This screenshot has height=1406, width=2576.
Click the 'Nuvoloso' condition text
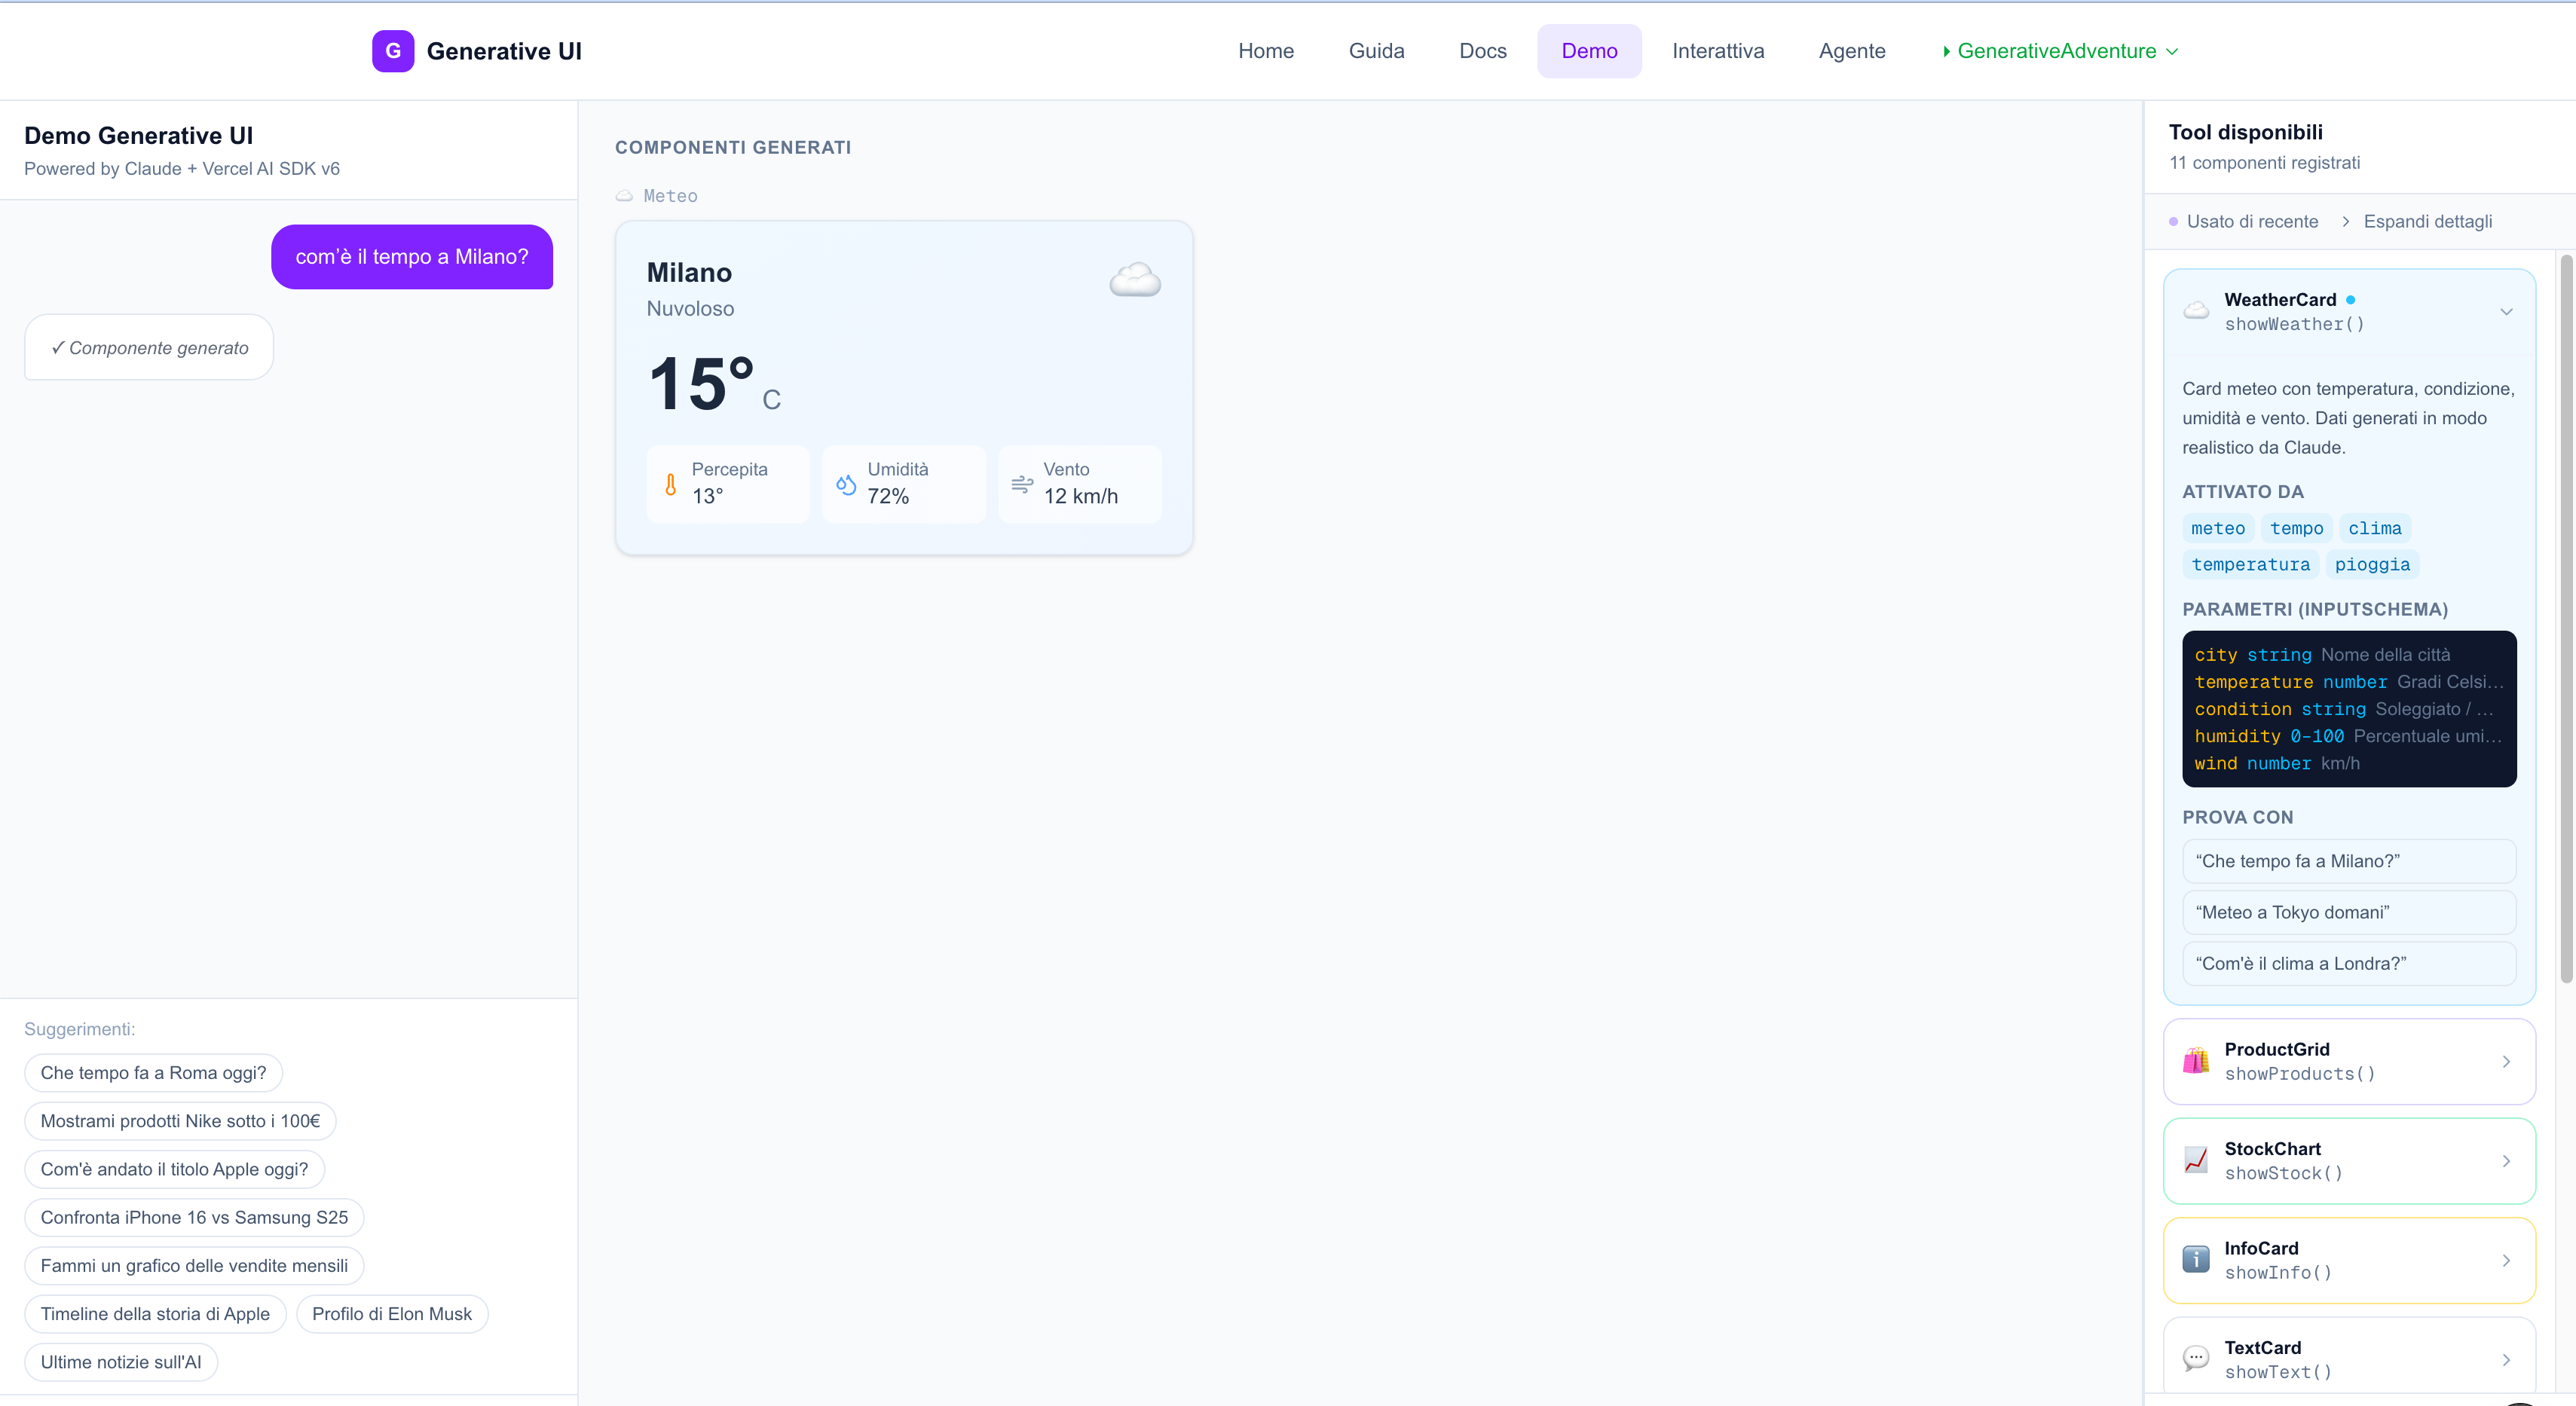(x=690, y=308)
